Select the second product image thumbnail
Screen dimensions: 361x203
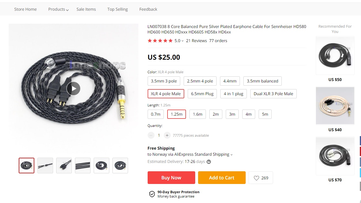click(45, 166)
